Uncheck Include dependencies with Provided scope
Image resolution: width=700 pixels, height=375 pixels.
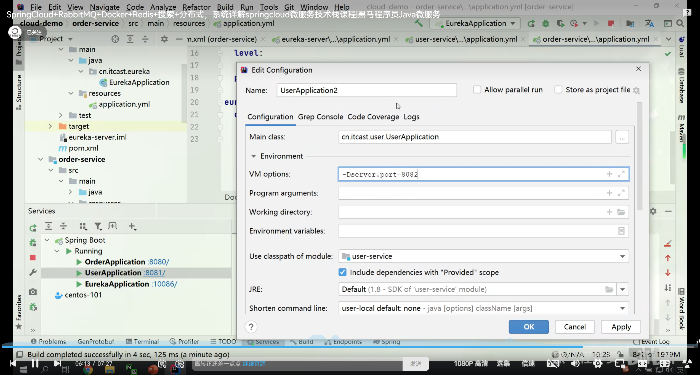pyautogui.click(x=342, y=272)
